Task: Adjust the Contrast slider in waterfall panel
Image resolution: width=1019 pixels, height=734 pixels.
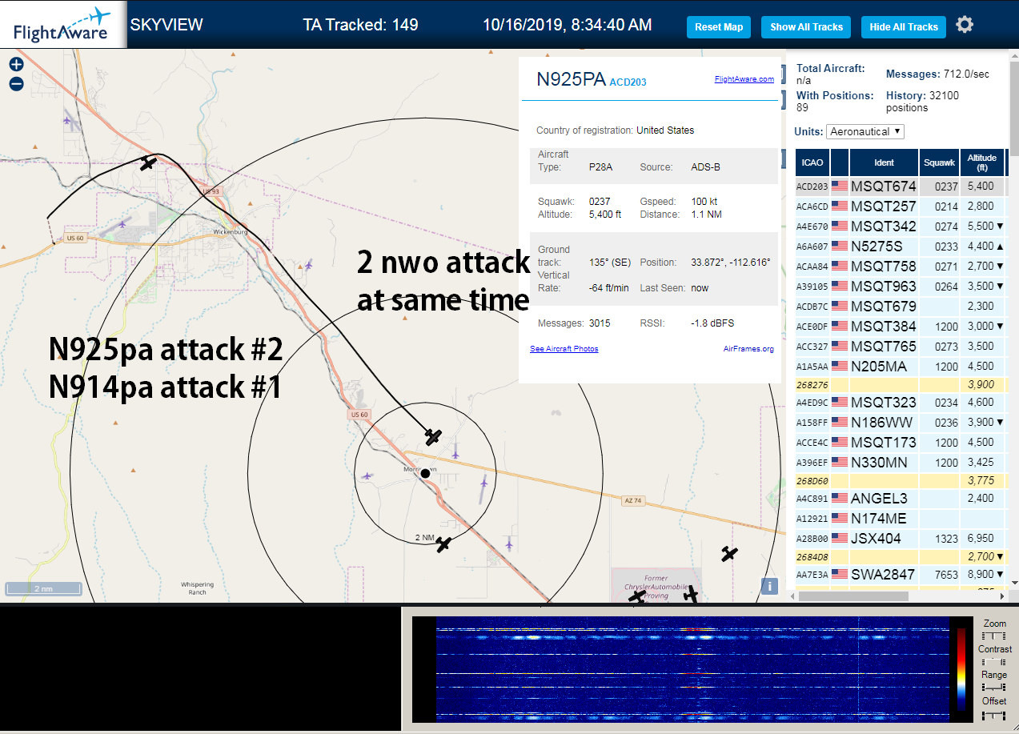Action: [994, 662]
